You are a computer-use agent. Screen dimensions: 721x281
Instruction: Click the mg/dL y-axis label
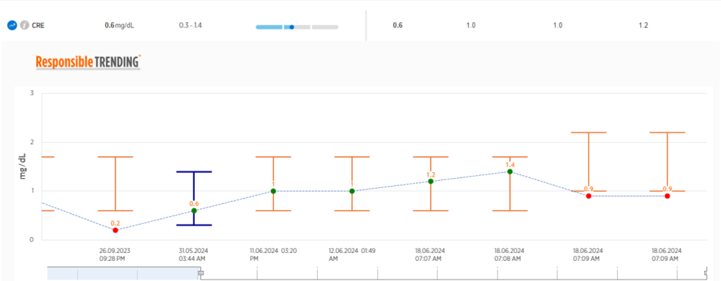point(22,166)
